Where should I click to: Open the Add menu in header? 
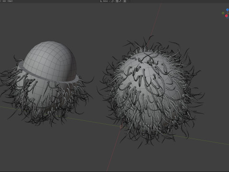[4, 1]
